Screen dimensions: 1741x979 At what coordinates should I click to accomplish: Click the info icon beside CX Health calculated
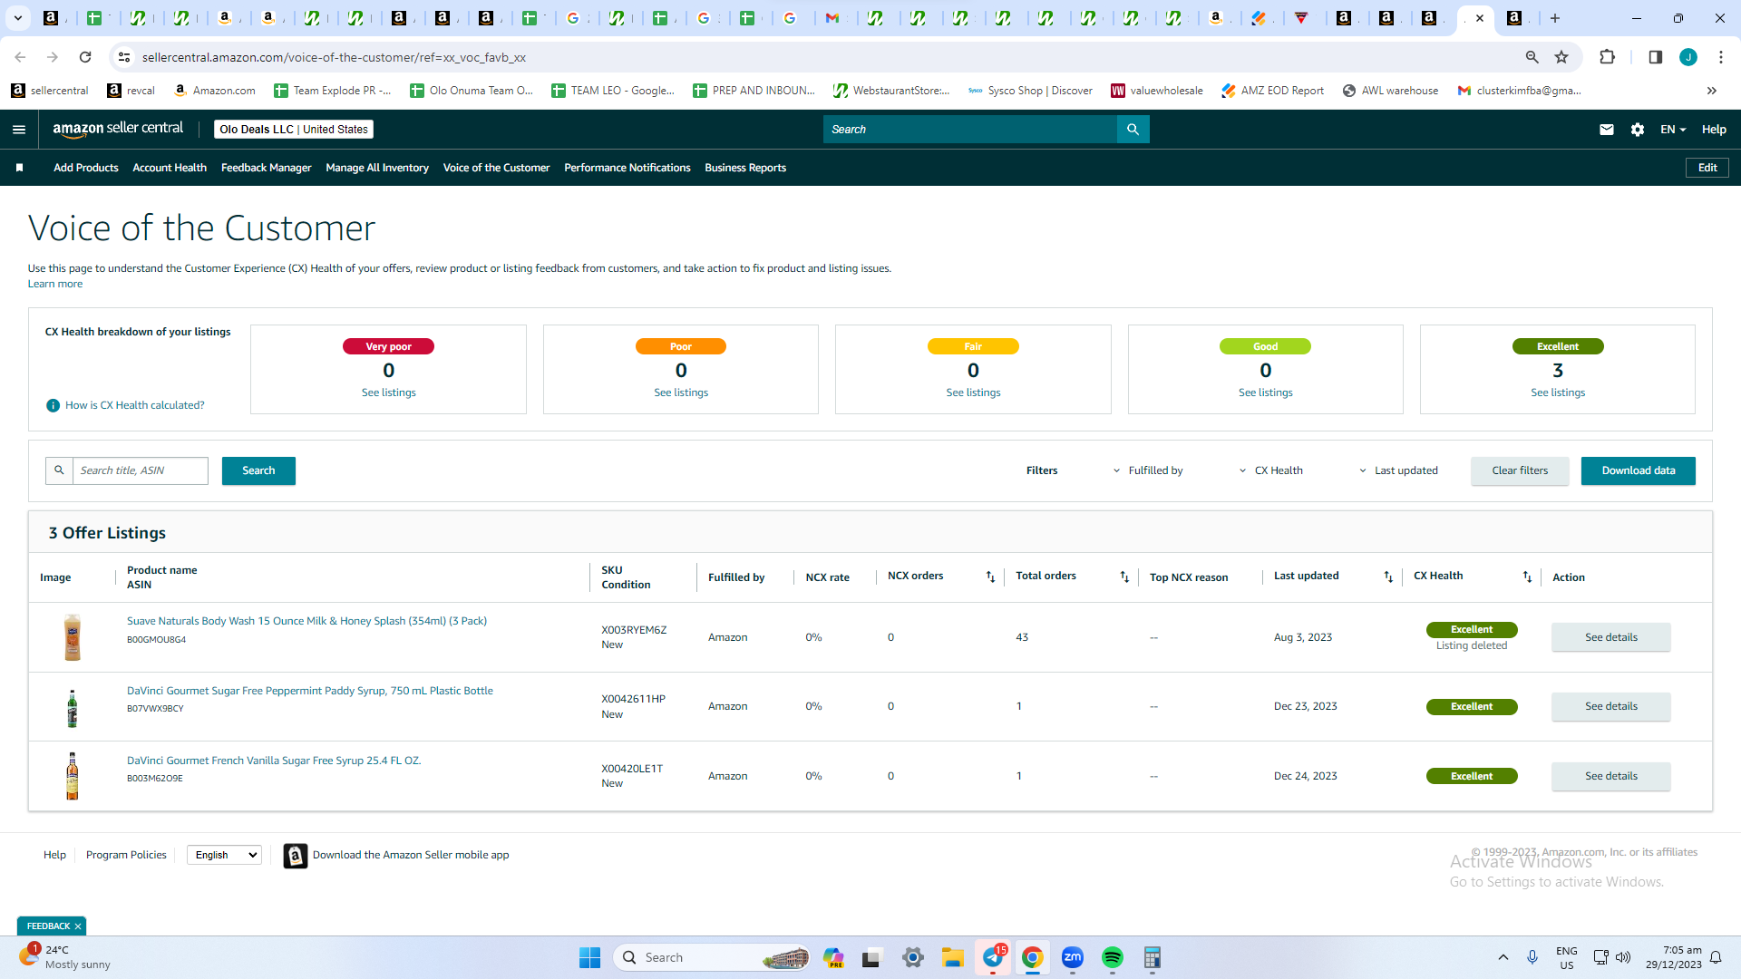tap(53, 405)
